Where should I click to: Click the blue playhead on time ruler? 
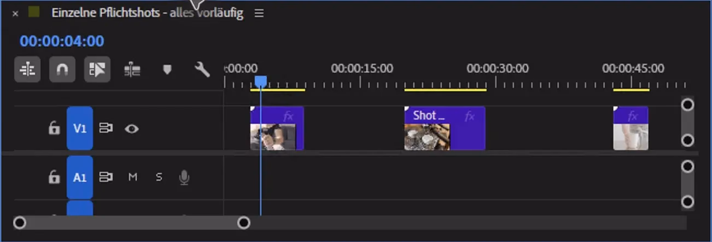[x=261, y=81]
